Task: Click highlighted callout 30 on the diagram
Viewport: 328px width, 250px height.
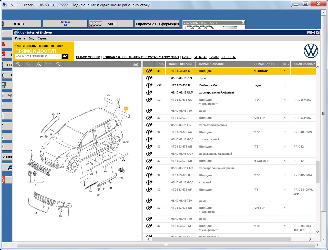Action: (126, 108)
